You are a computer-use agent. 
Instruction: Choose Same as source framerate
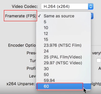point(64,16)
